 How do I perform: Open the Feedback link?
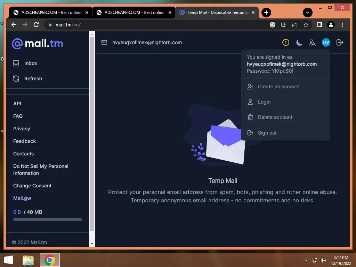coord(25,141)
